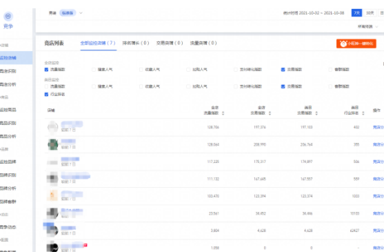Open the shop name in the 117,225 row
Image resolution: width=384 pixels, height=252 pixels.
point(70,159)
